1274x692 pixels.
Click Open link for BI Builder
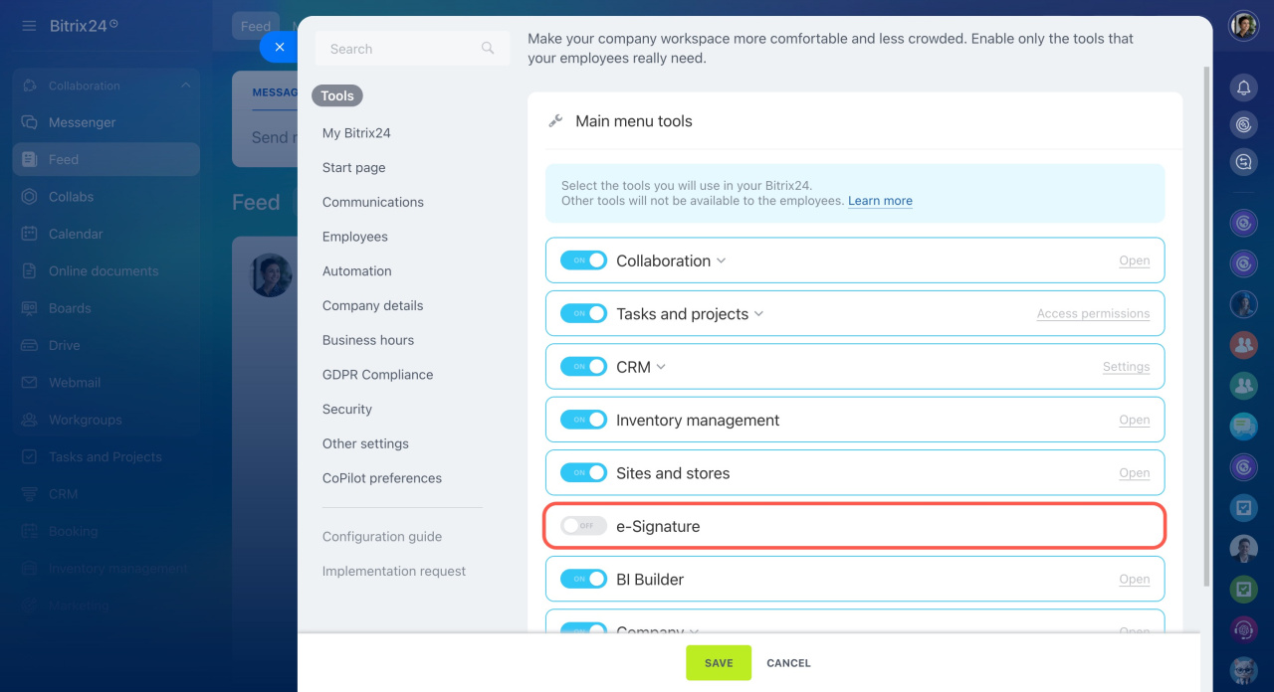coord(1134,579)
